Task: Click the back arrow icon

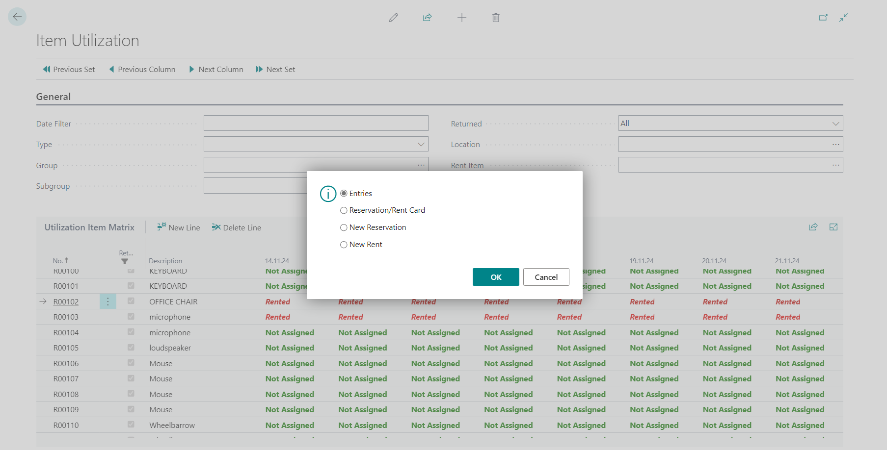Action: [17, 17]
